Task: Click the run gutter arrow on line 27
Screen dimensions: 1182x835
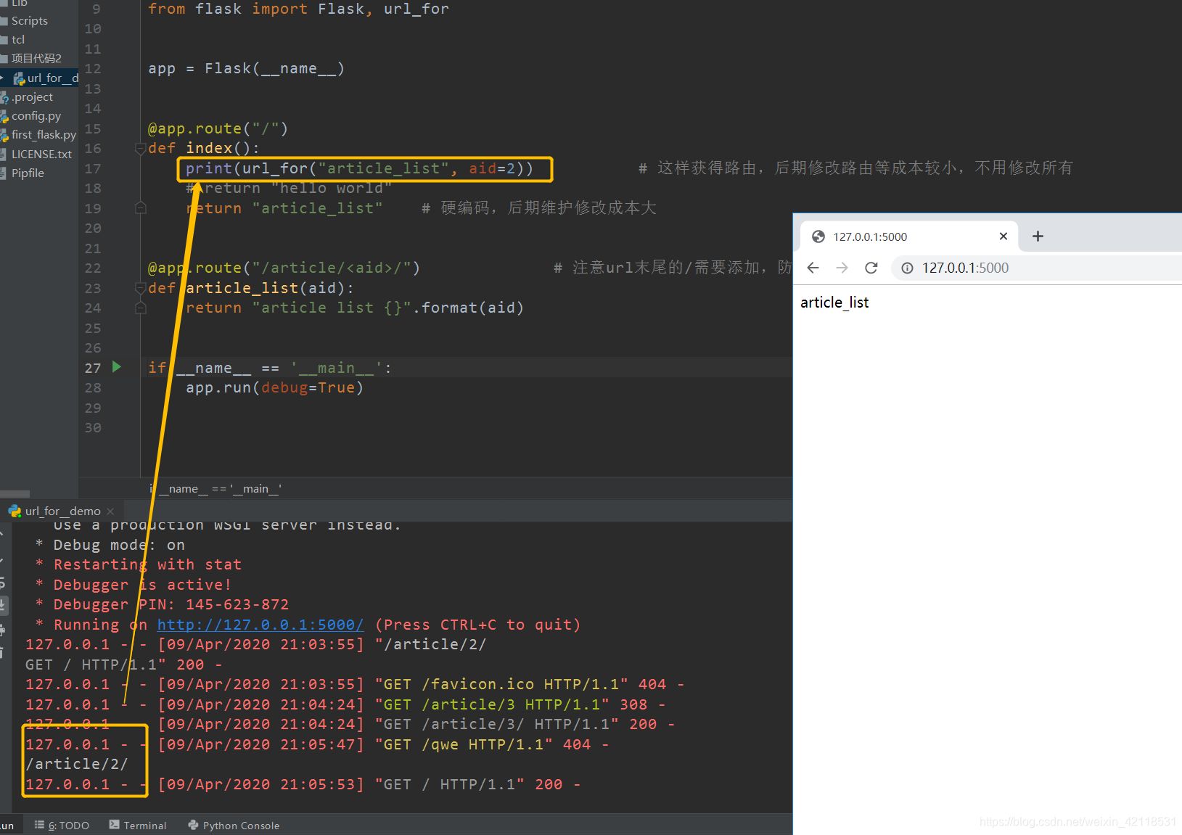Action: [x=117, y=367]
